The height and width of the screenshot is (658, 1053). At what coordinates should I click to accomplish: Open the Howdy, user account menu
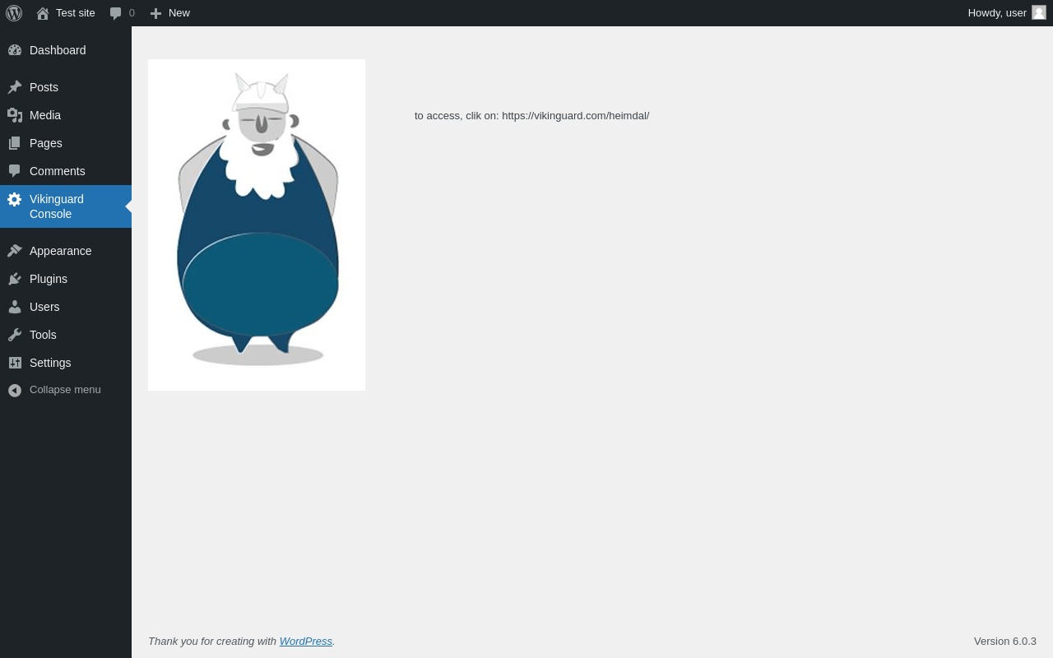tap(1007, 13)
